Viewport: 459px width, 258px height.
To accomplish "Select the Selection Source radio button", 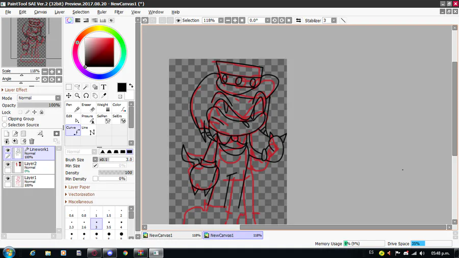I will tap(5, 124).
